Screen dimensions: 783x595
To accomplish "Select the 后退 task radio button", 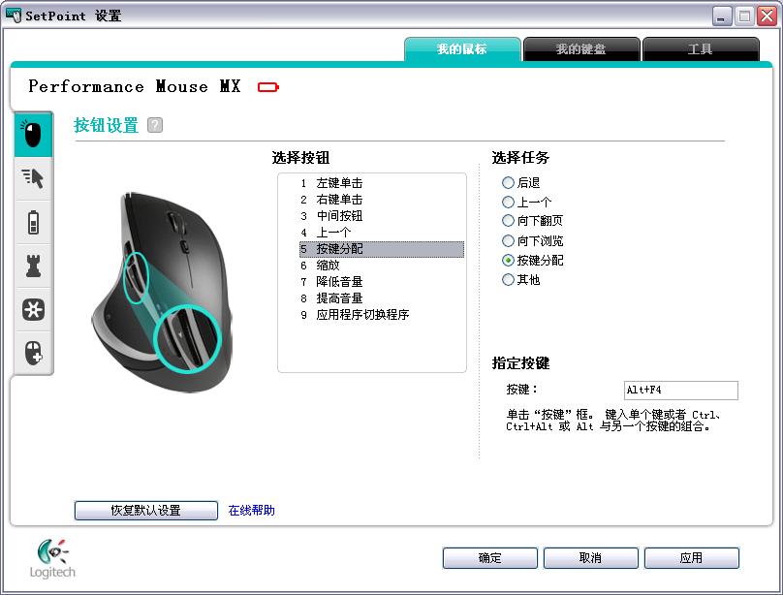I will (x=508, y=183).
